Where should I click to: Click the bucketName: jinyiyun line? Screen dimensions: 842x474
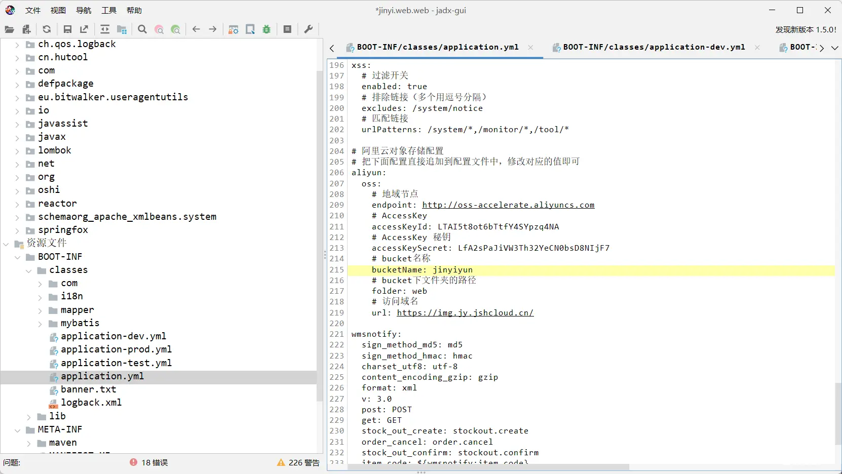422,270
